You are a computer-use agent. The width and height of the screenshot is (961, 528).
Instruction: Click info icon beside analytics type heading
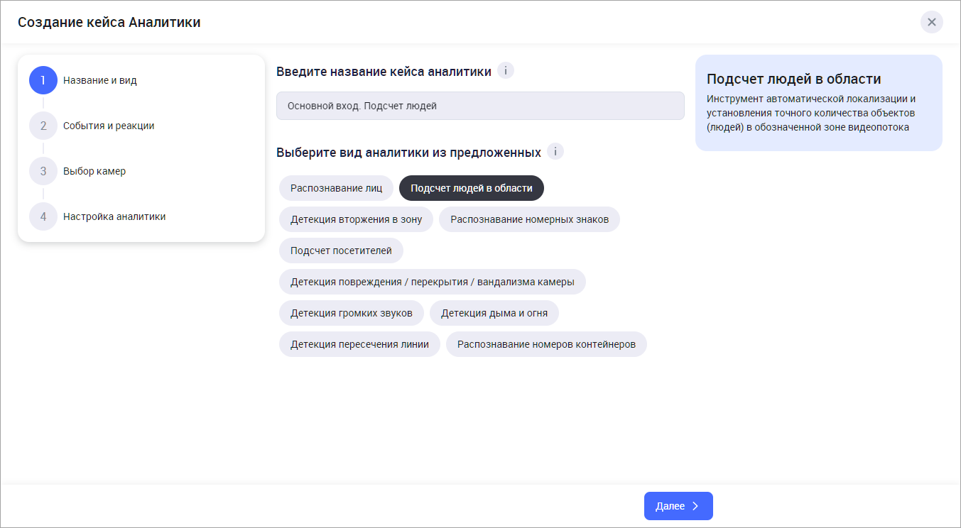[x=555, y=152]
